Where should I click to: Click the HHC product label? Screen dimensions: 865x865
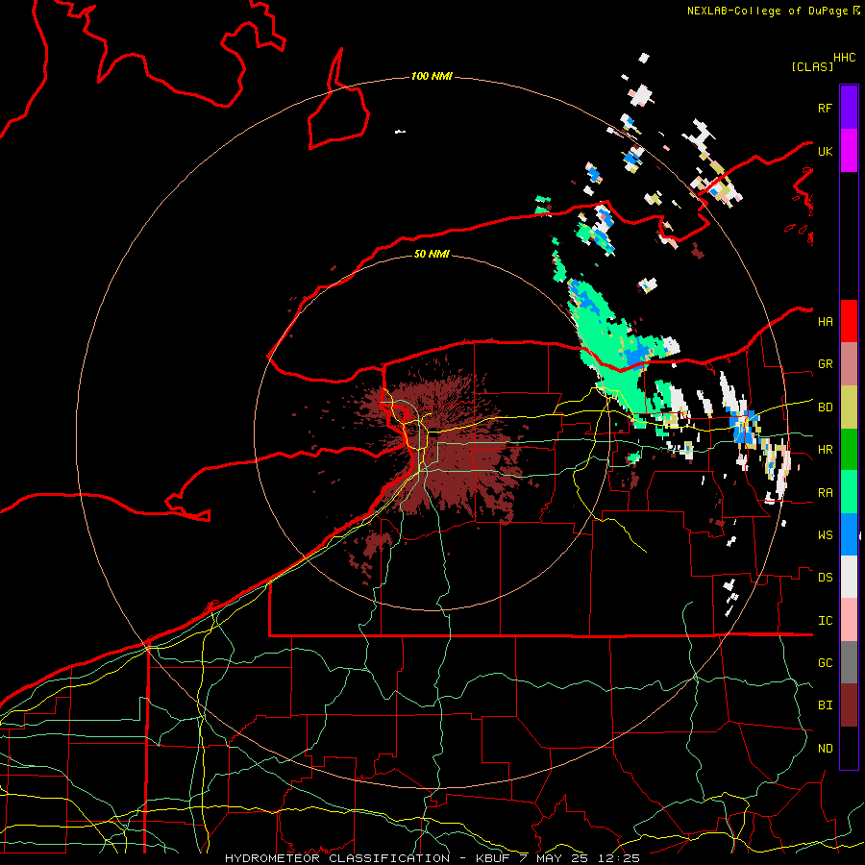[844, 57]
